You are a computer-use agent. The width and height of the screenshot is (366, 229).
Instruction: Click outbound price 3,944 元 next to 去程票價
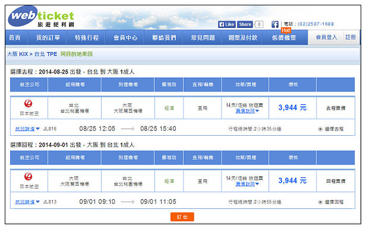click(x=292, y=107)
